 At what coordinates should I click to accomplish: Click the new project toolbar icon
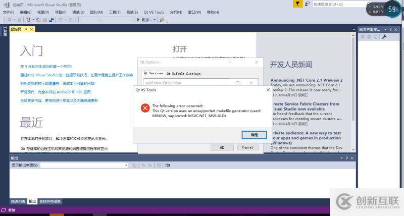[x=29, y=20]
